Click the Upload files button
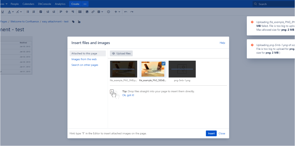 [121, 54]
